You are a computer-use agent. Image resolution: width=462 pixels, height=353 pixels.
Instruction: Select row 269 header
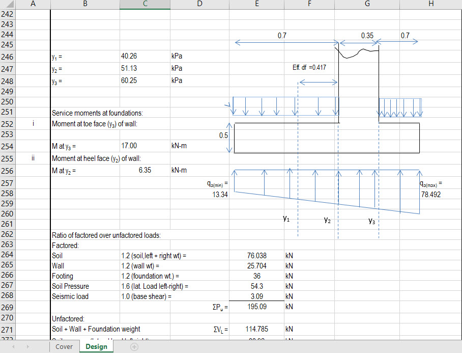[7, 307]
